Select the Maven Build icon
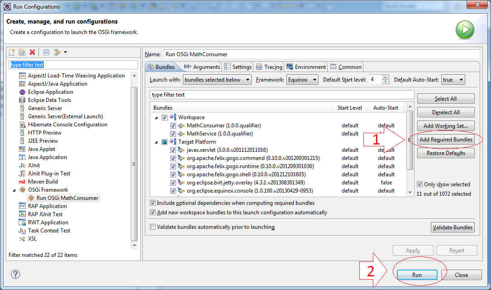 22,182
